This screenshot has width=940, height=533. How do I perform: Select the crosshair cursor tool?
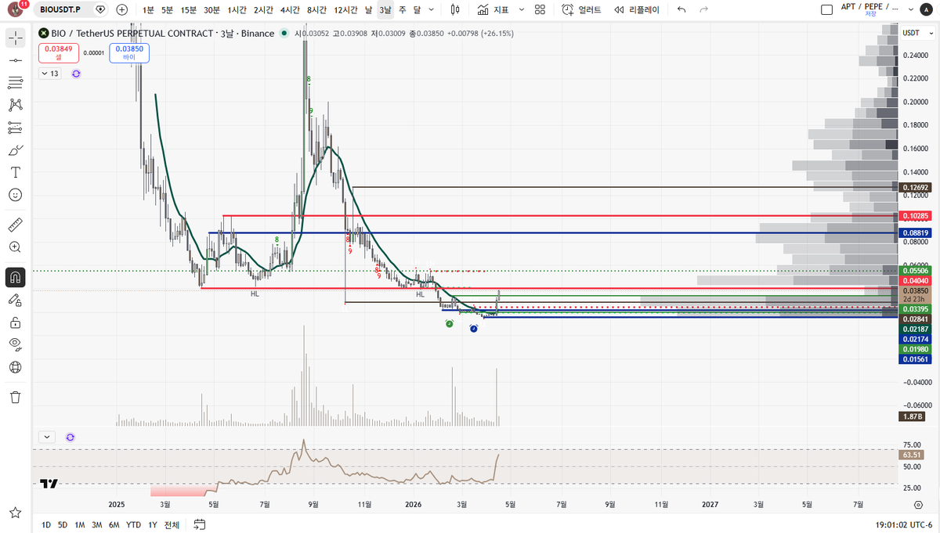pos(15,38)
